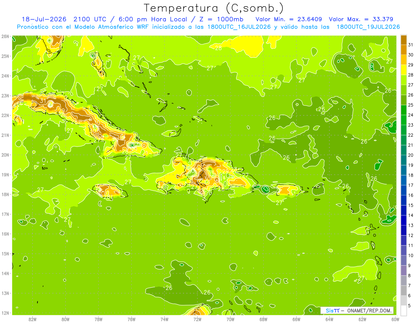Click the "72W" longitude axis label
Viewport: 420px width, 324px height.
(197, 319)
